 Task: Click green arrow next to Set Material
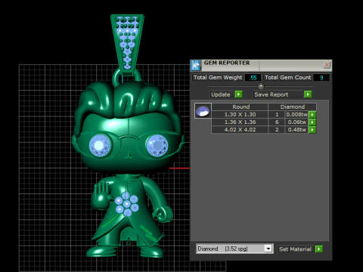tap(319, 249)
